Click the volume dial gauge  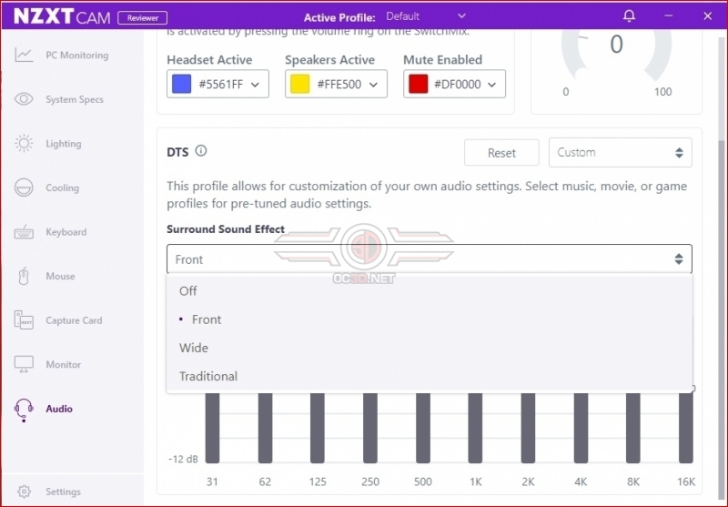(x=616, y=55)
